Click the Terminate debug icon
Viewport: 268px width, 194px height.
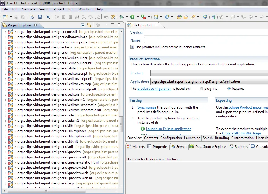[70, 17]
